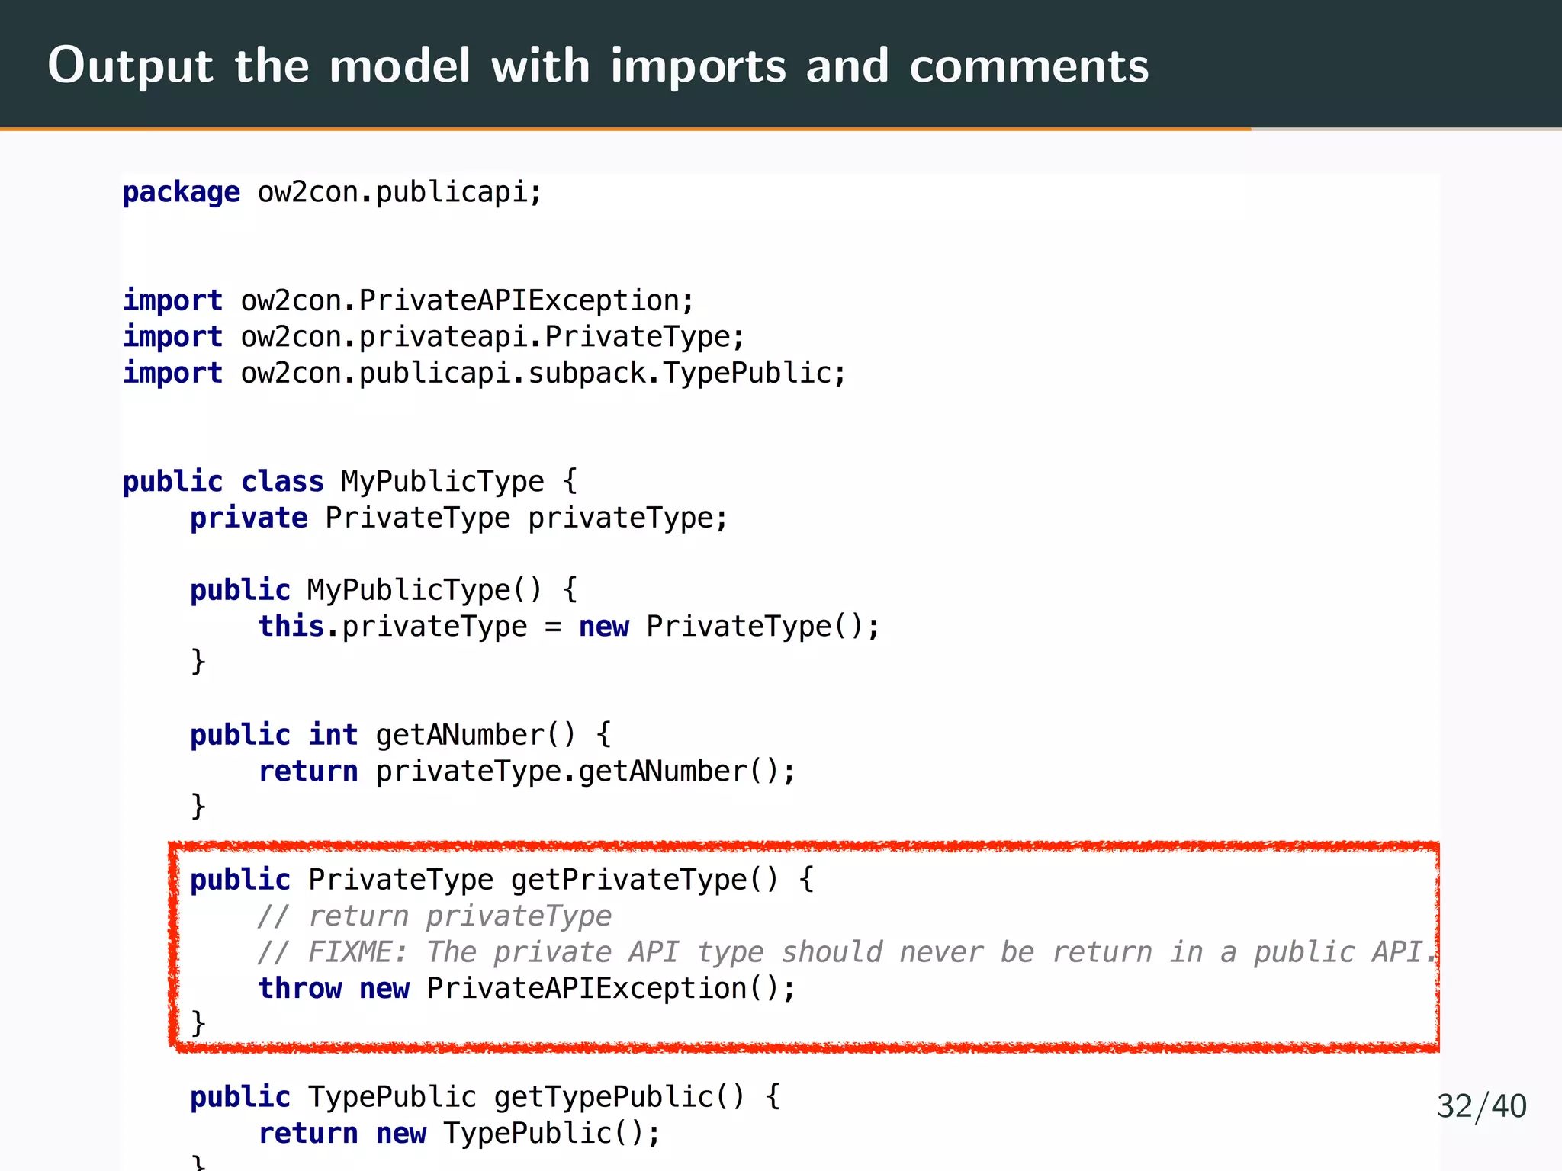The width and height of the screenshot is (1562, 1171).
Task: Click 'public PrivateType getPrivateType() {' method signature
Action: [x=503, y=880]
